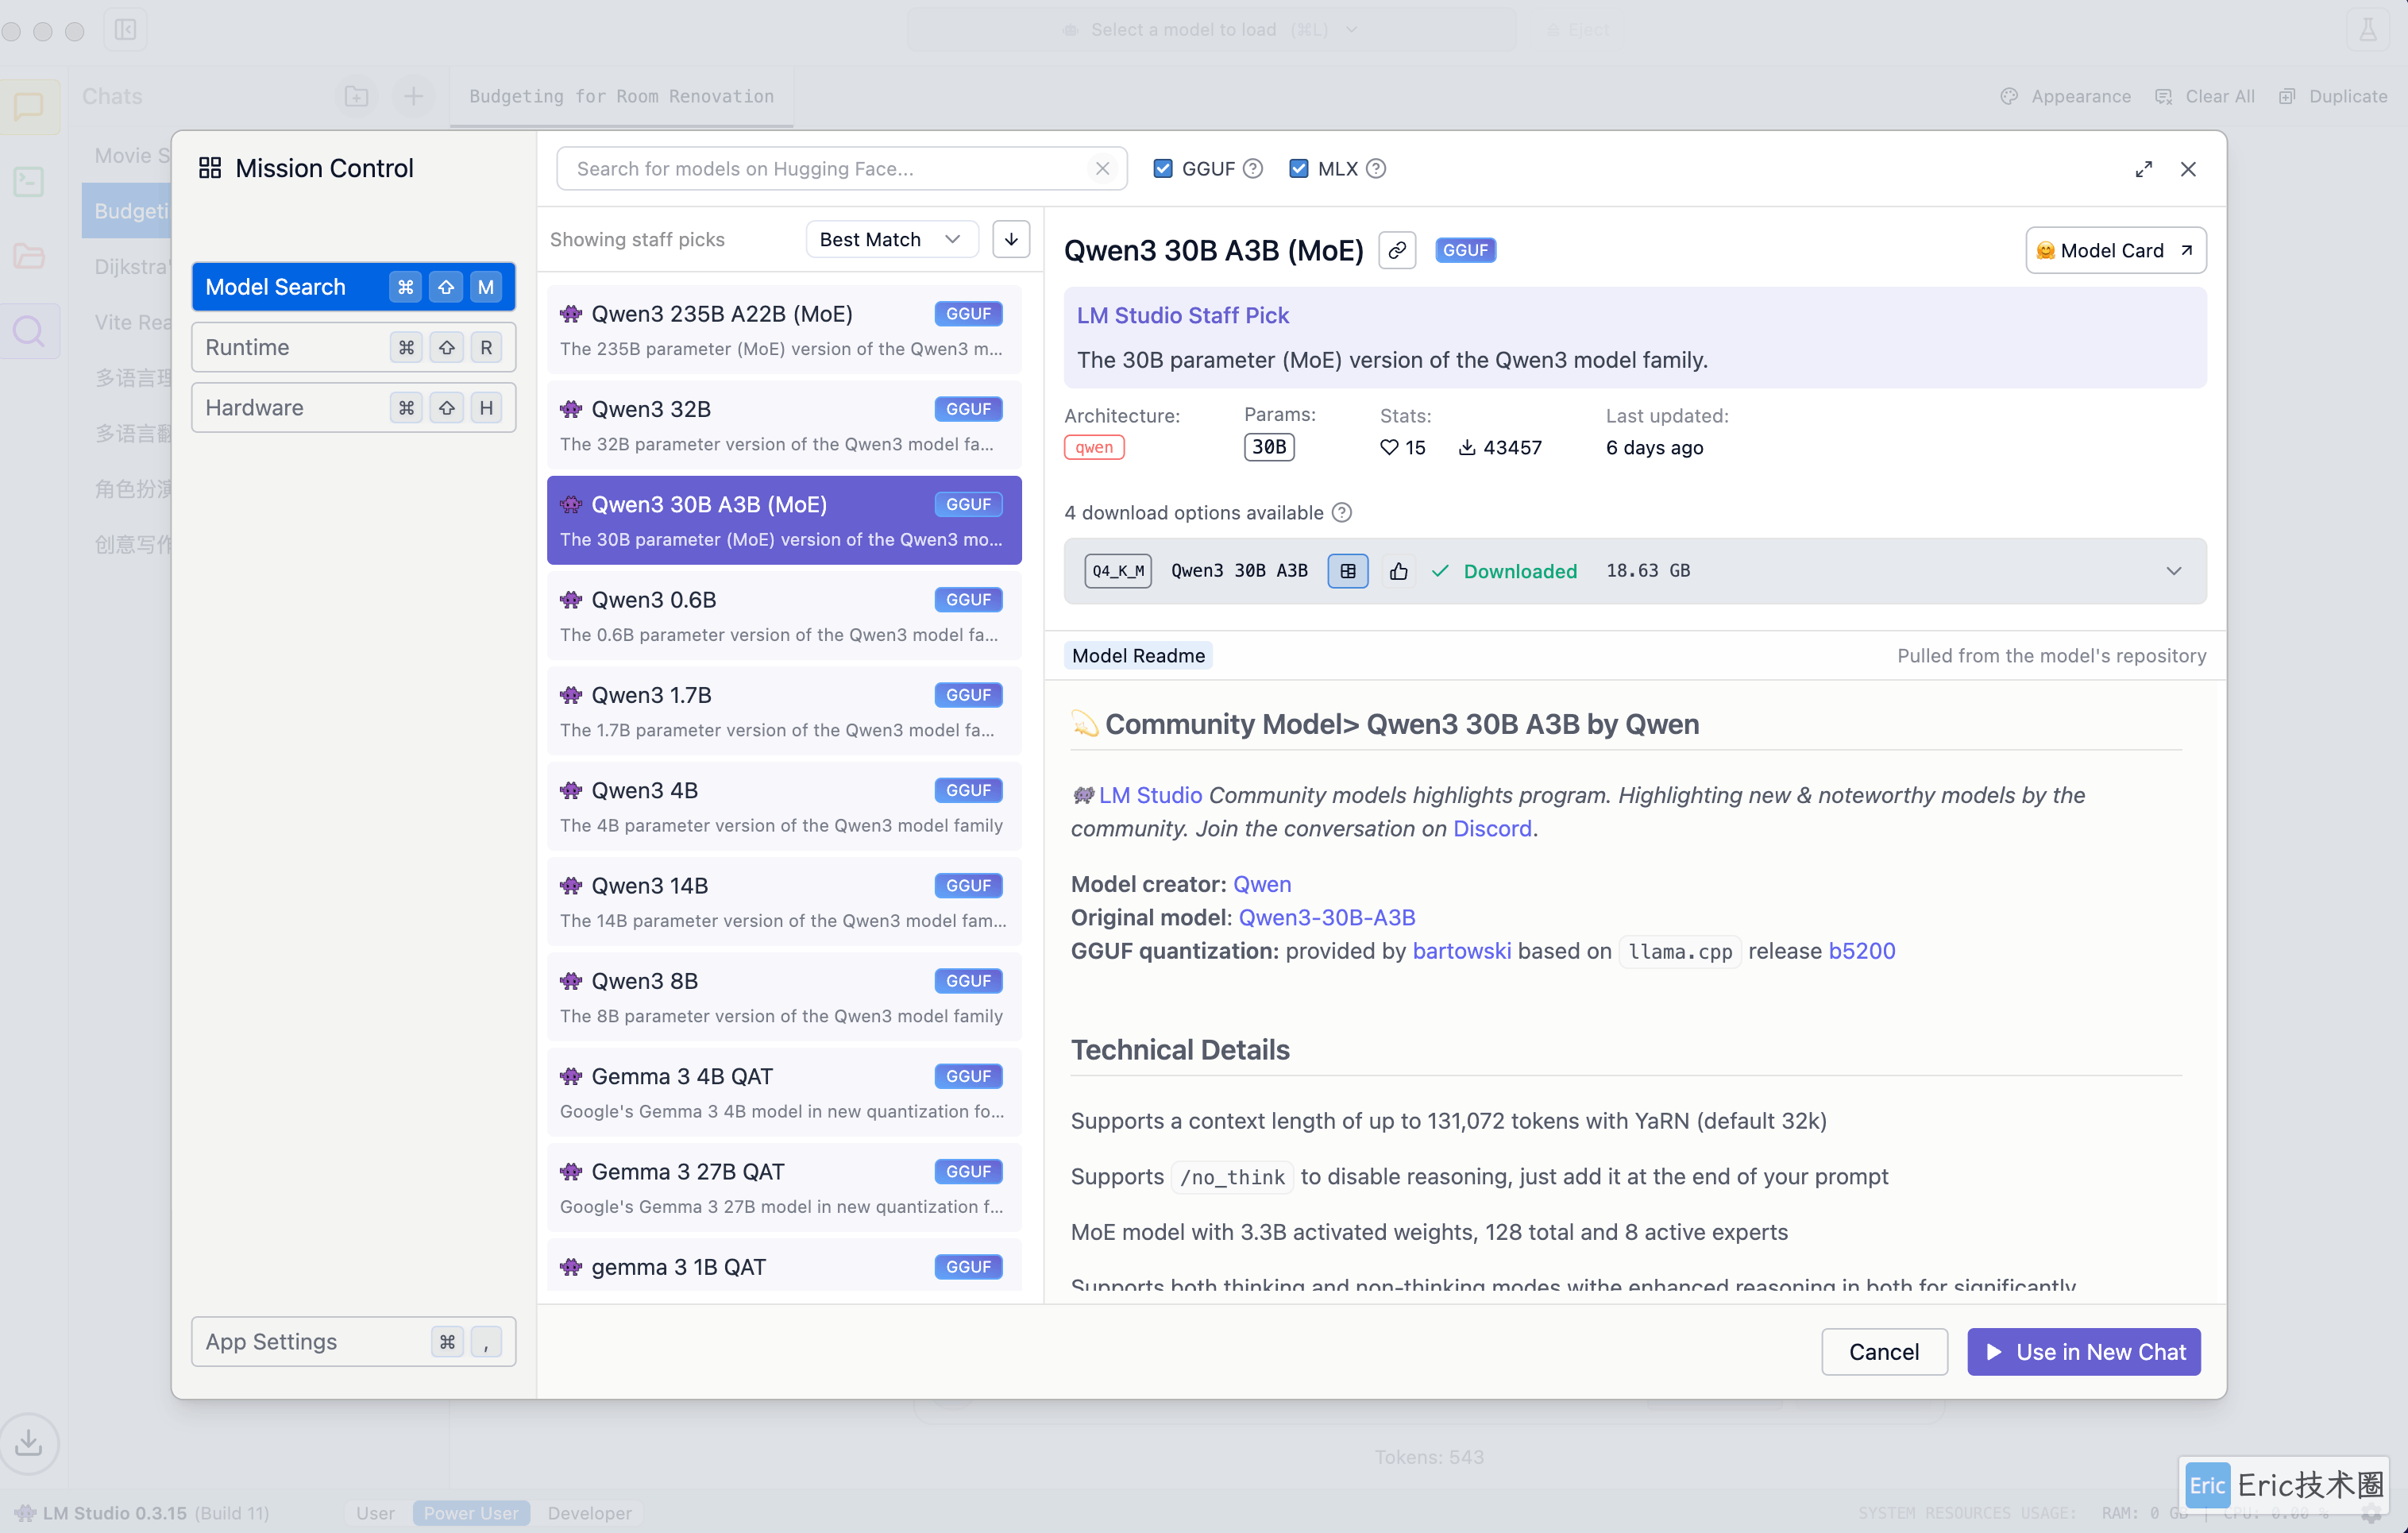Image resolution: width=2408 pixels, height=1533 pixels.
Task: Open the bartowski link
Action: click(x=1461, y=950)
